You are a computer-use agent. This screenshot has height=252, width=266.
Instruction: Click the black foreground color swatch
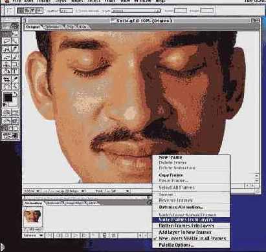[8, 98]
